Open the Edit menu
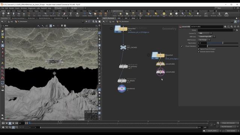This screenshot has height=135, width=240. point(6,8)
